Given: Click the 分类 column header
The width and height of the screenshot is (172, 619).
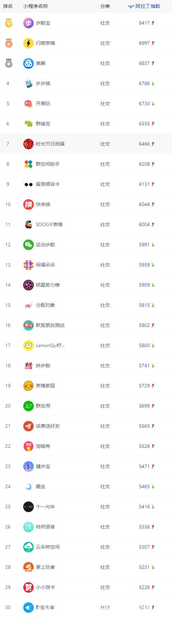Looking at the screenshot, I should [x=105, y=6].
